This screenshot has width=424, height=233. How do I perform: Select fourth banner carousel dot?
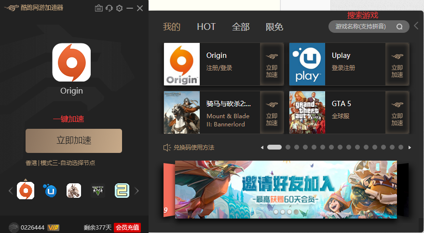point(296,212)
